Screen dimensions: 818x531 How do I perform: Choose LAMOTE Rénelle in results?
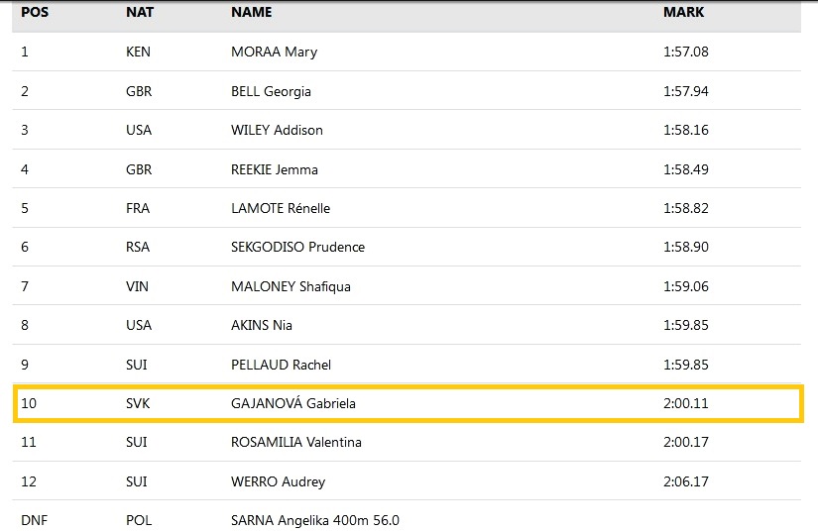(281, 208)
